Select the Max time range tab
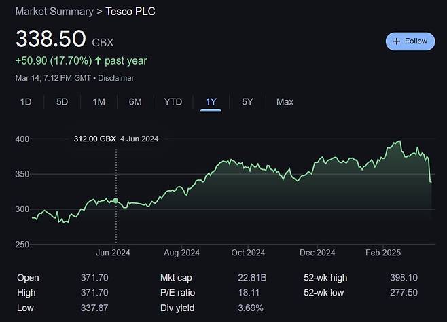This screenshot has height=322, width=447. click(285, 102)
